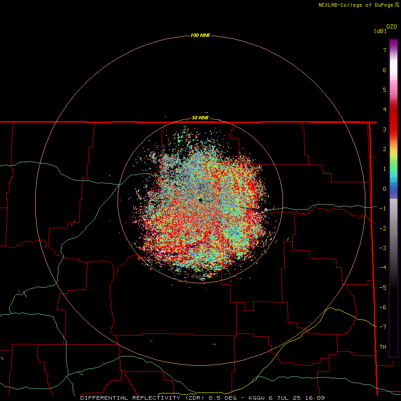This screenshot has width=401, height=401.
Task: Click the 0 value on color scale
Action: (385, 189)
